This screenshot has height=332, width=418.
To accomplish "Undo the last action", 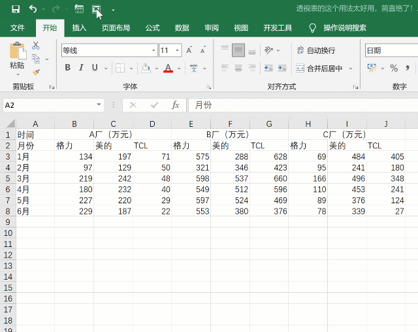I will point(33,9).
